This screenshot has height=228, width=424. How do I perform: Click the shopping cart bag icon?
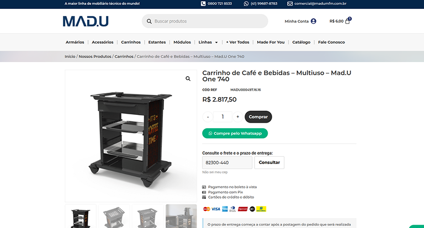[347, 22]
